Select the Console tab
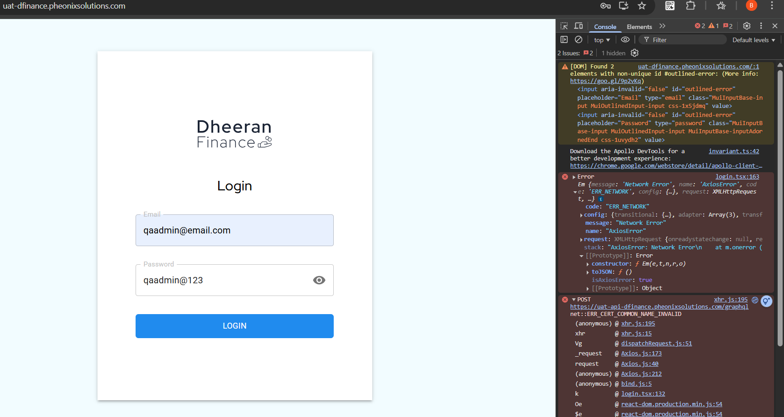 [x=605, y=27]
